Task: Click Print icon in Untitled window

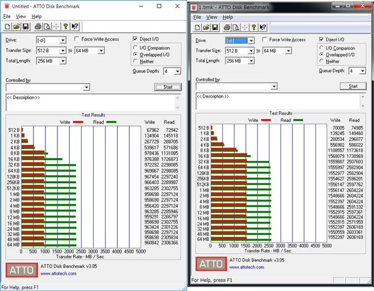Action: click(37, 26)
